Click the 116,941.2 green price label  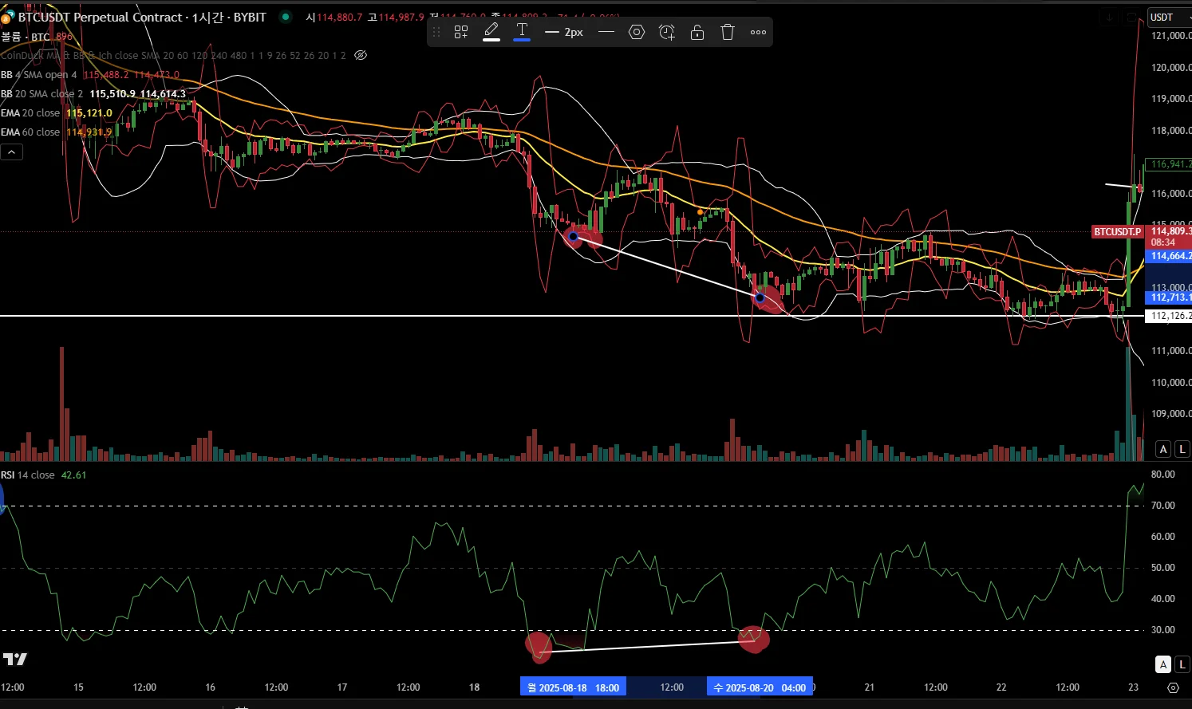click(x=1169, y=164)
